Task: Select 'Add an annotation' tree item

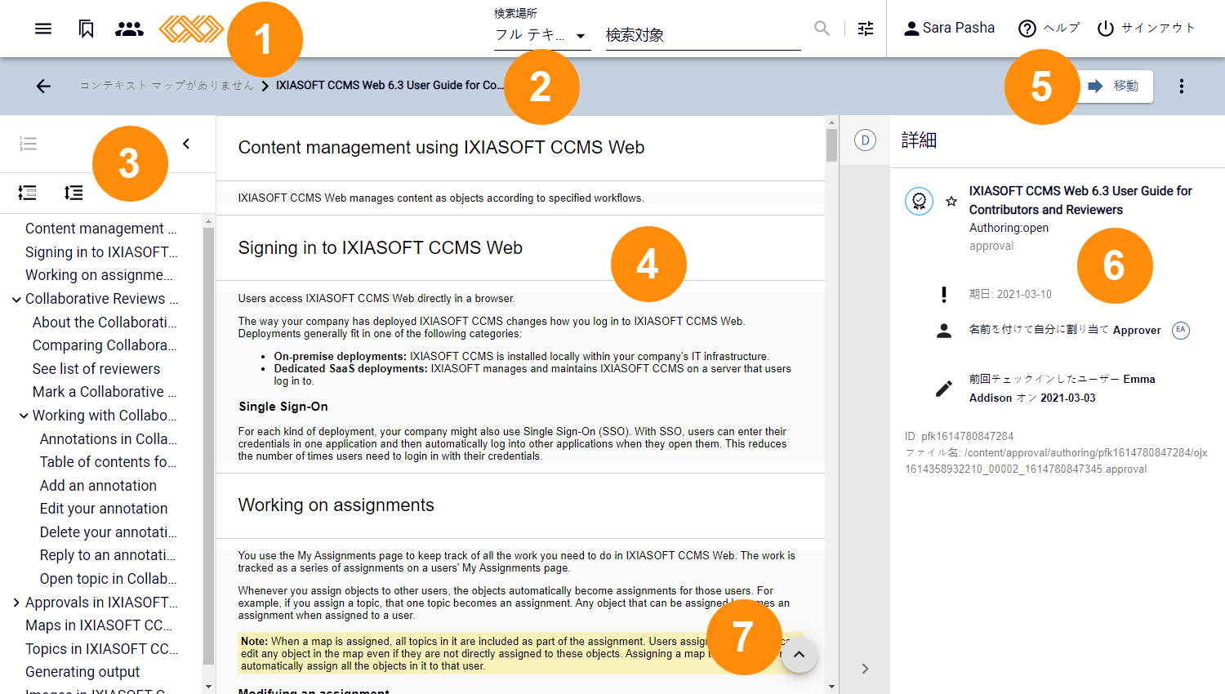Action: click(x=98, y=486)
